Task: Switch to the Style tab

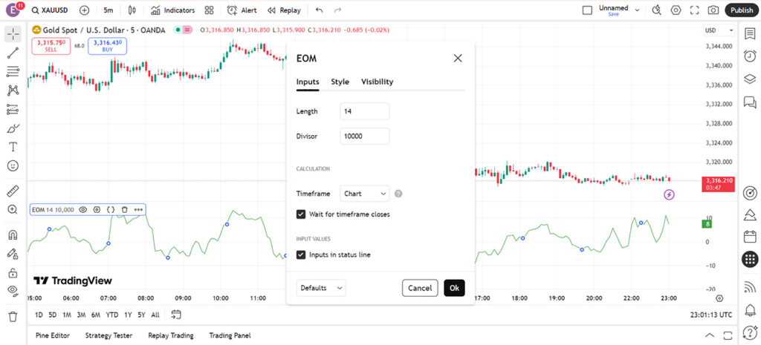Action: click(340, 82)
